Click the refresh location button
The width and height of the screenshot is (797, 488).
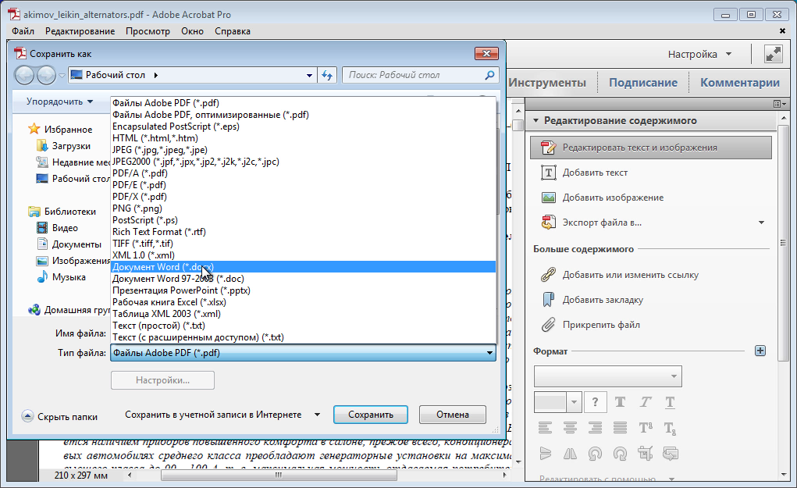click(x=327, y=75)
